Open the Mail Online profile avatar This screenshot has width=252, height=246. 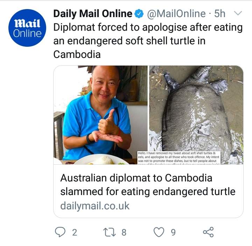(27, 28)
